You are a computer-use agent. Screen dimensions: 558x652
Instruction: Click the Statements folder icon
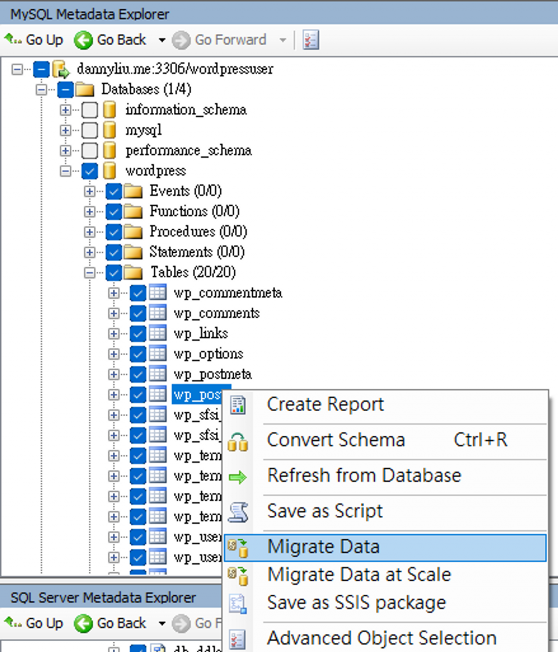[x=133, y=252]
